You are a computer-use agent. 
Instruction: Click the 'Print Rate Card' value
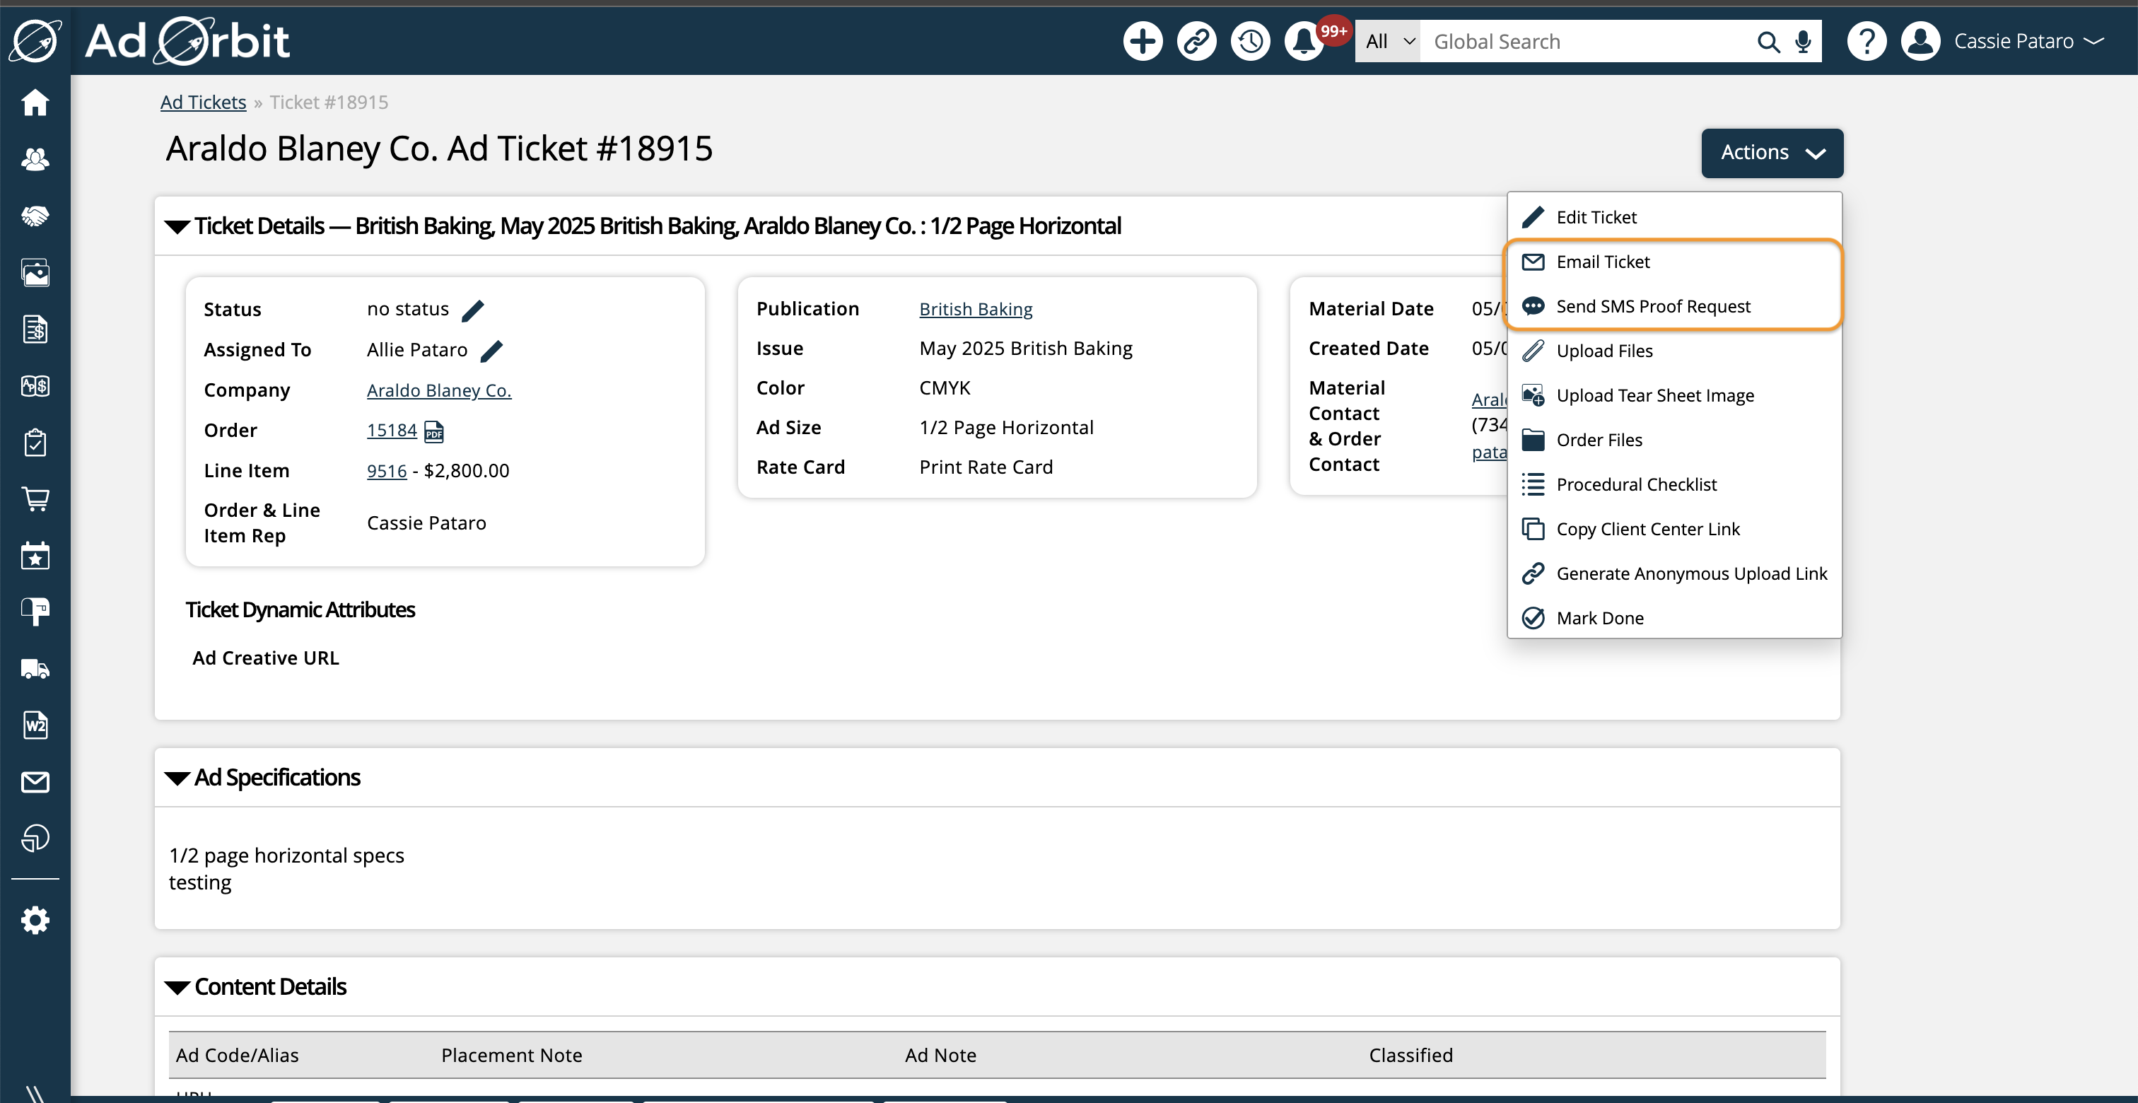(986, 467)
